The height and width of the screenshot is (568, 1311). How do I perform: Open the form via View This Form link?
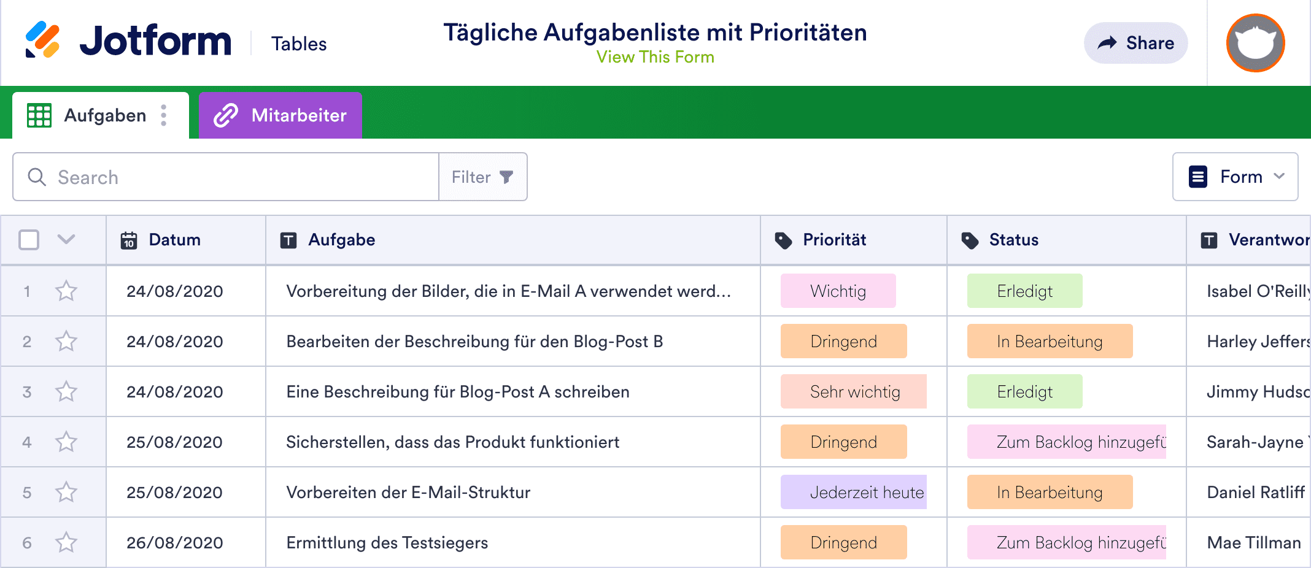(x=655, y=56)
